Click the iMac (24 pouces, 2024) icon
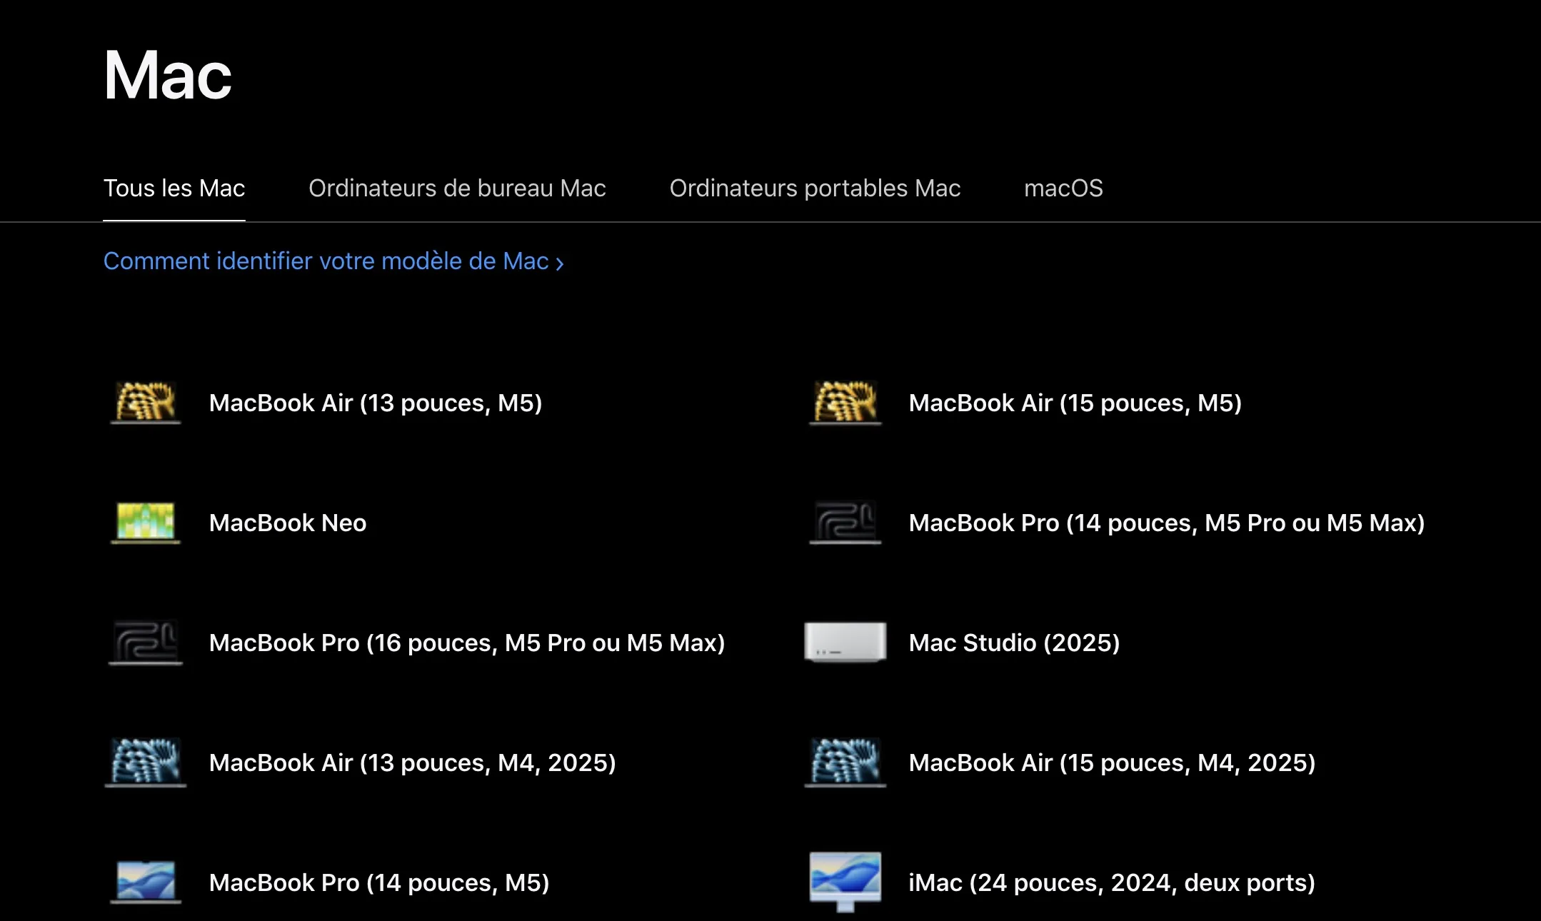Image resolution: width=1541 pixels, height=921 pixels. tap(844, 882)
